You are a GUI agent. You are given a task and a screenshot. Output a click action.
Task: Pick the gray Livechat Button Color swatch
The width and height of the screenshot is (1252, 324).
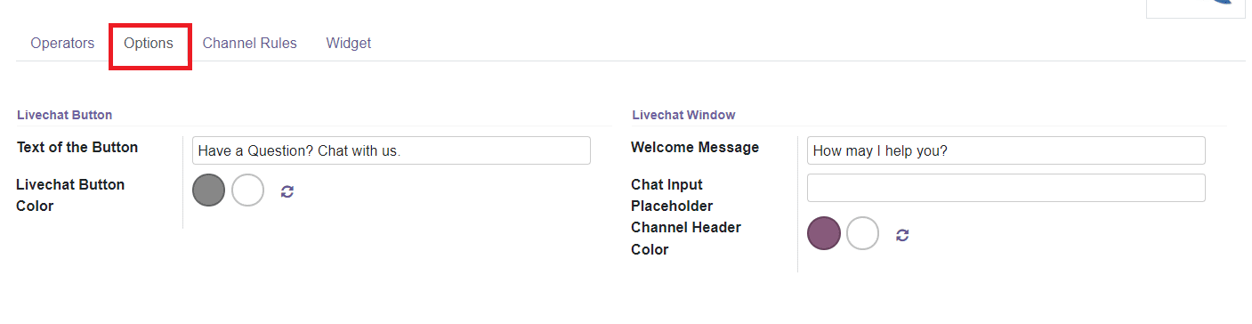coord(208,190)
